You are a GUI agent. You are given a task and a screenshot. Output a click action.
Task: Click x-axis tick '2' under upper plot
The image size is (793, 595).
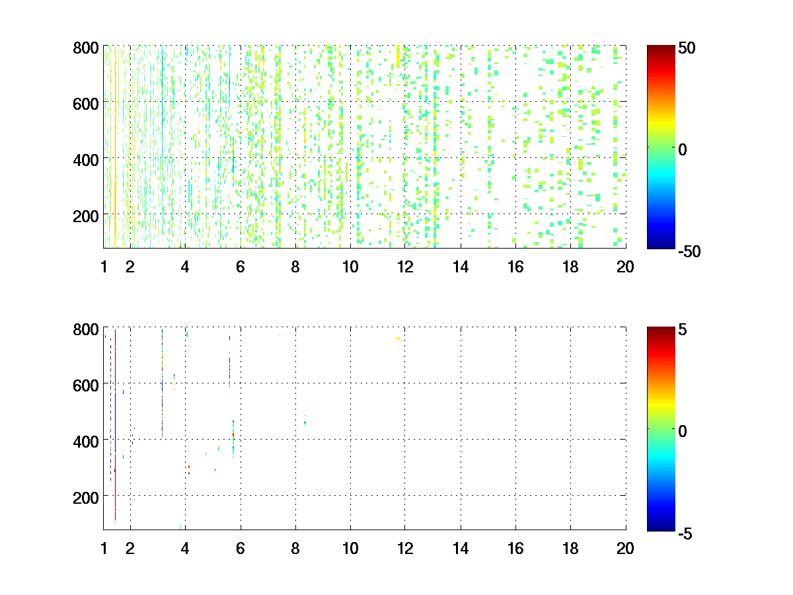click(x=130, y=267)
